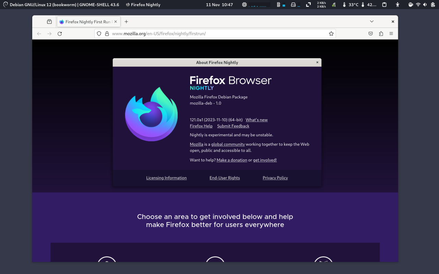Save page to Pocket
The height and width of the screenshot is (274, 439).
[x=370, y=34]
